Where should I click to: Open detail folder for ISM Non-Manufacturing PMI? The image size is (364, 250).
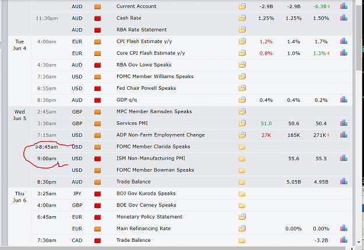(x=242, y=159)
